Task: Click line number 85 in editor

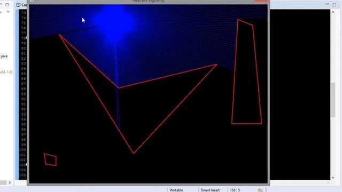Action: (24, 74)
